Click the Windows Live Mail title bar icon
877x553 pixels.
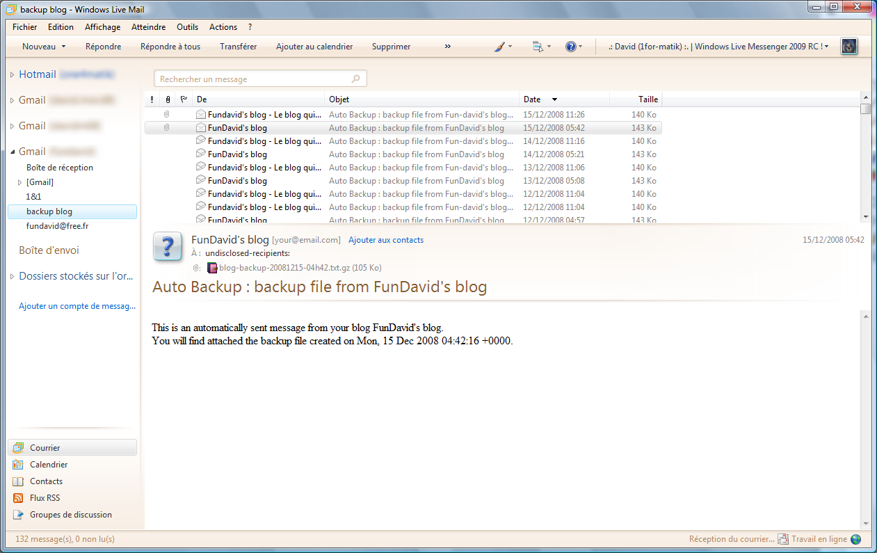click(x=11, y=10)
